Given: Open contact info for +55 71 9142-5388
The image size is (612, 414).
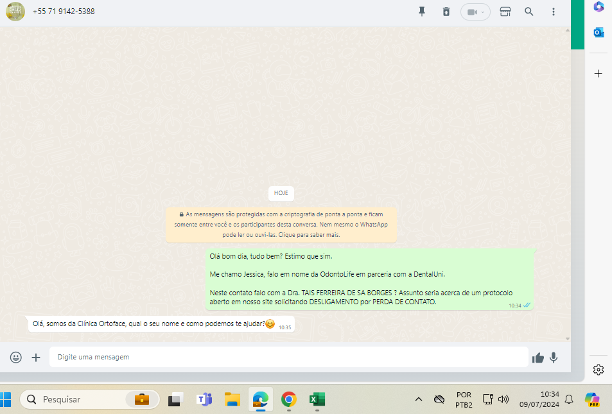Looking at the screenshot, I should 64,12.
